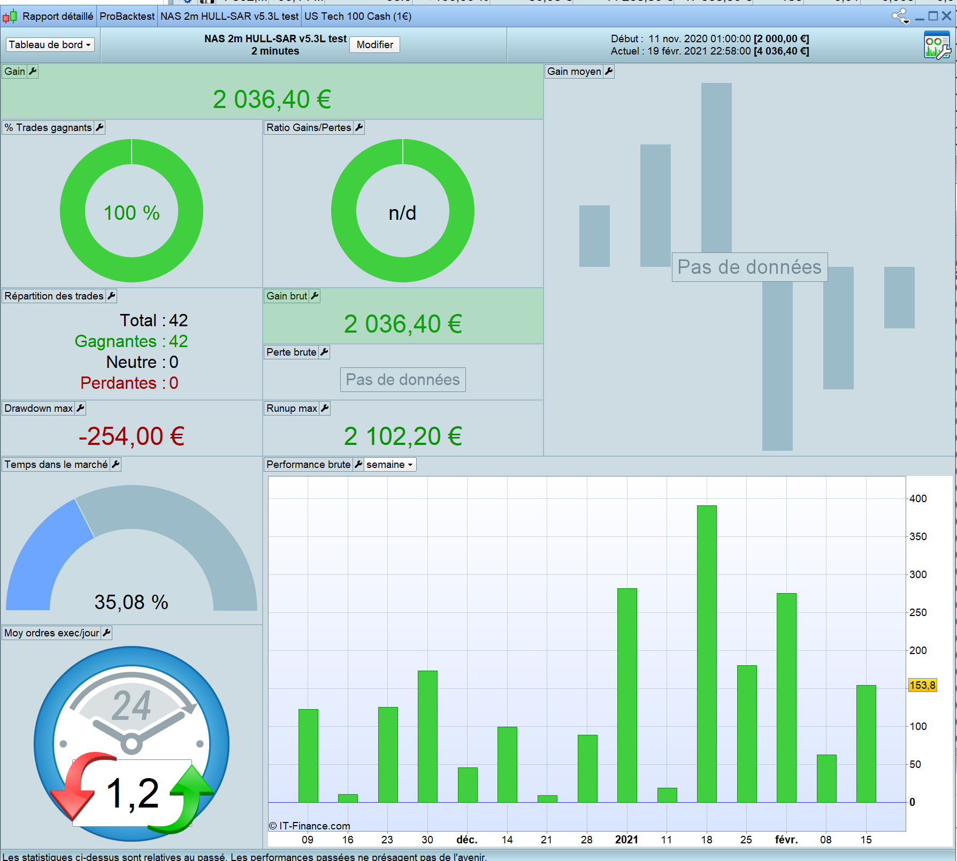The height and width of the screenshot is (861, 957).
Task: Click the Gain panel label
Action: coord(15,71)
